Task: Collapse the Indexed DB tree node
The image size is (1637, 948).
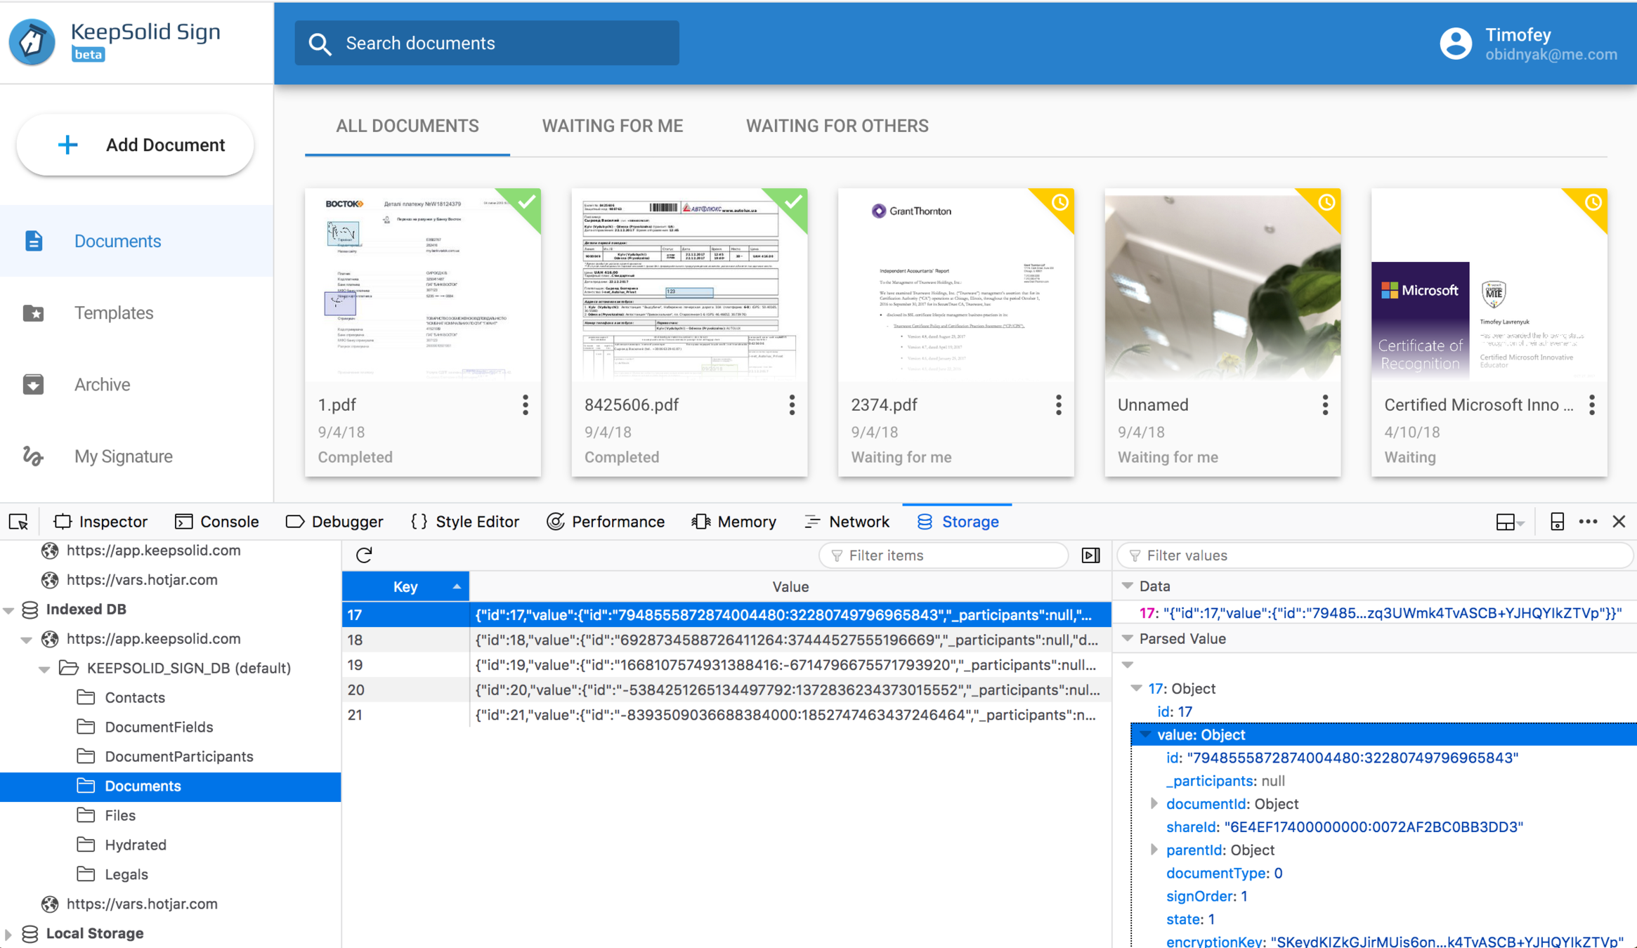Action: (9, 610)
